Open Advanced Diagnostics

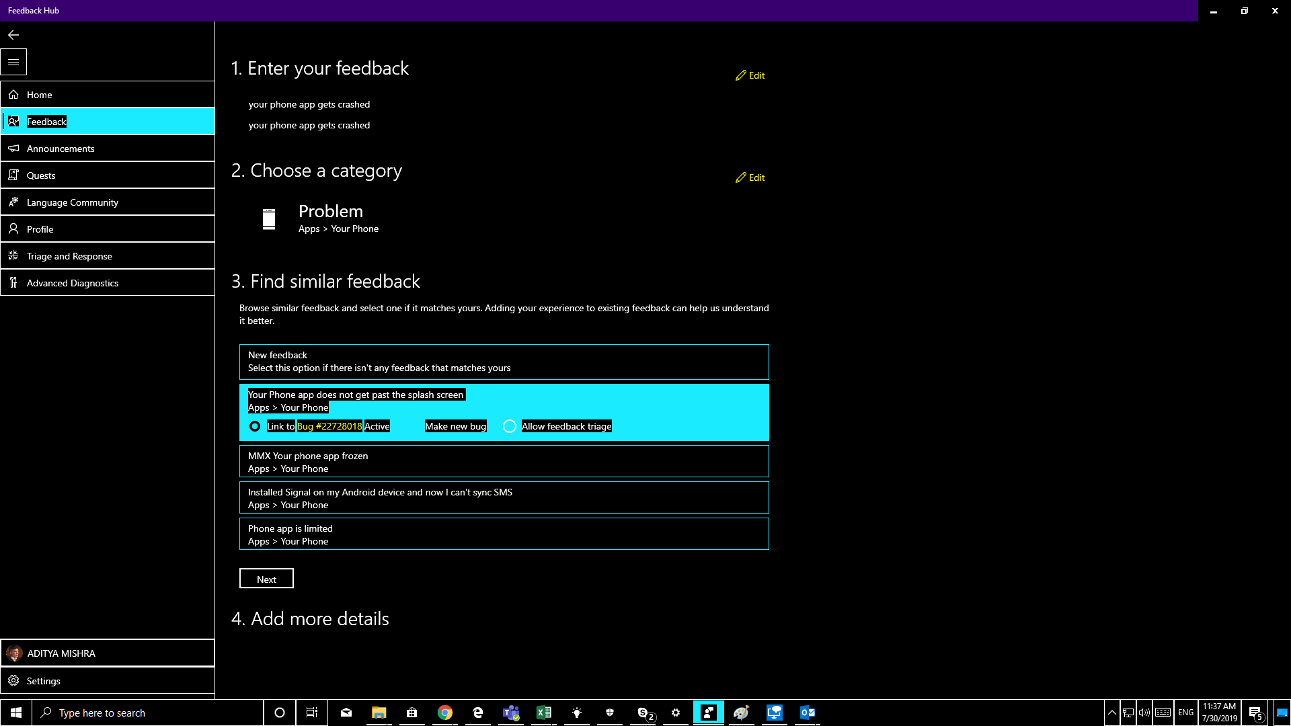point(108,283)
